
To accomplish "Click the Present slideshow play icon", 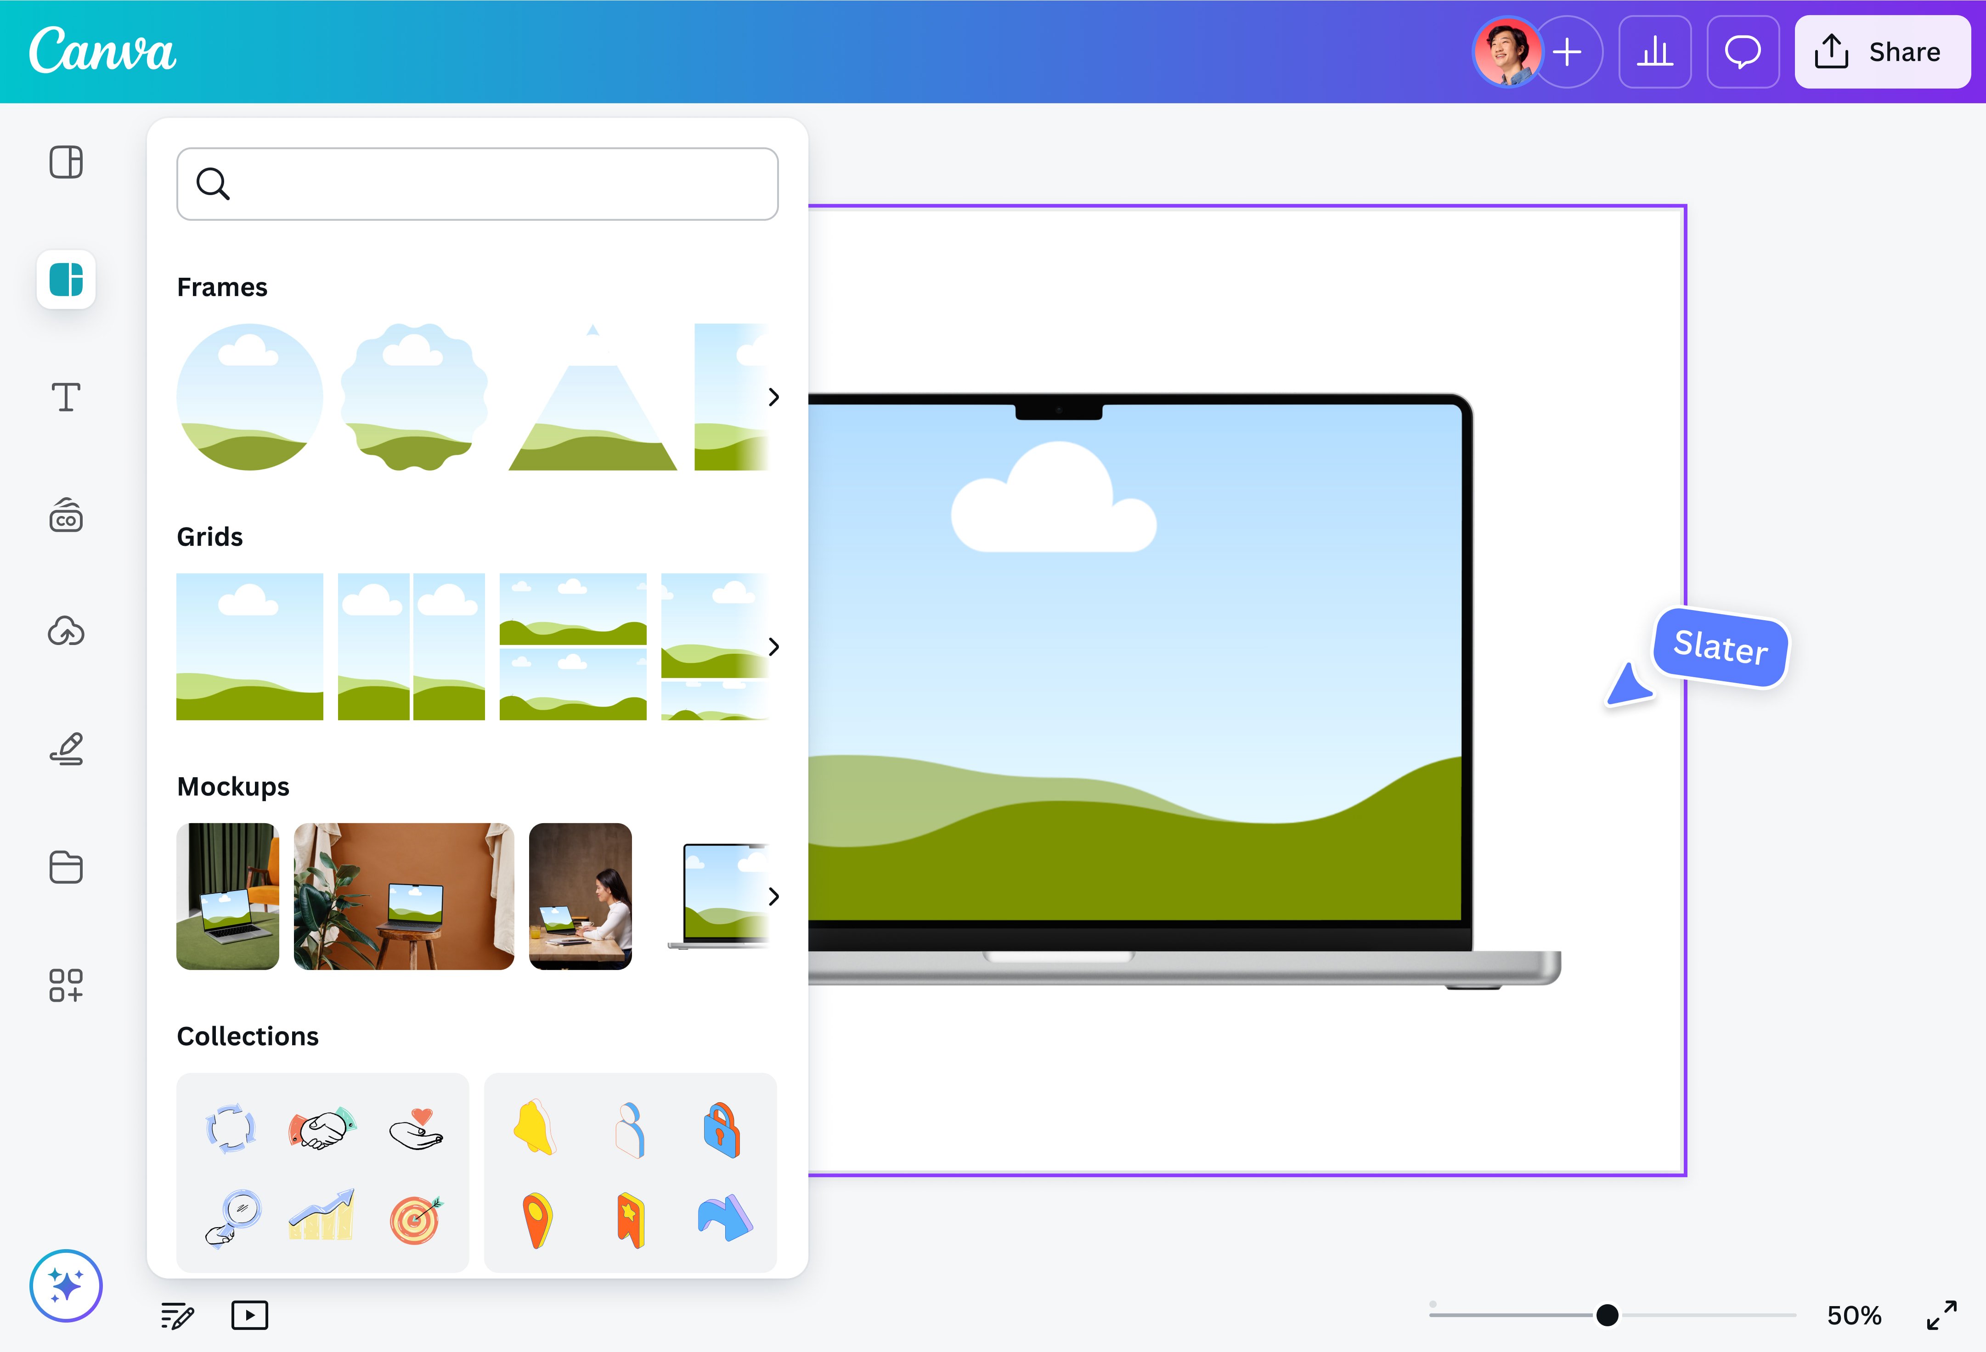I will (249, 1315).
